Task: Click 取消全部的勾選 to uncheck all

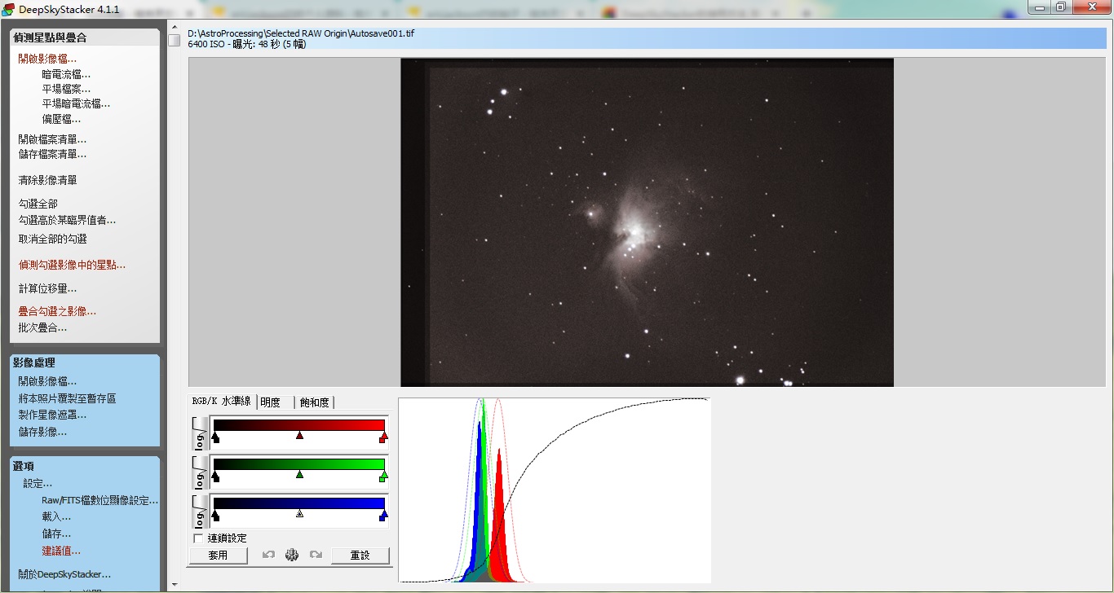Action: pyautogui.click(x=52, y=239)
